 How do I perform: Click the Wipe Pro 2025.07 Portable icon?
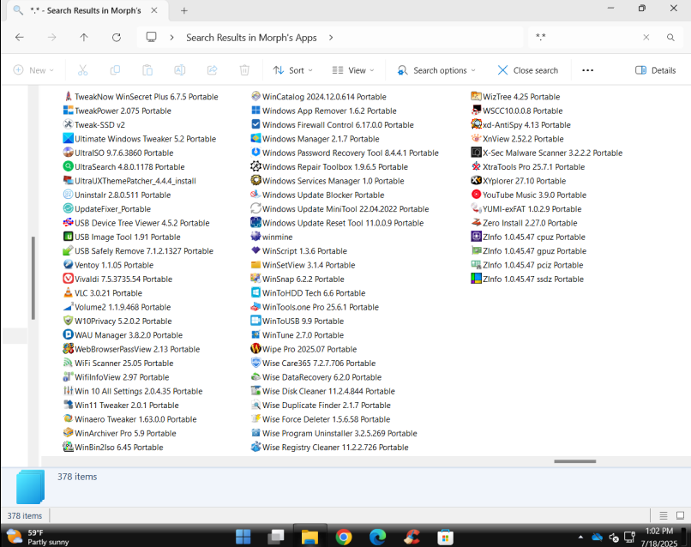coord(255,349)
